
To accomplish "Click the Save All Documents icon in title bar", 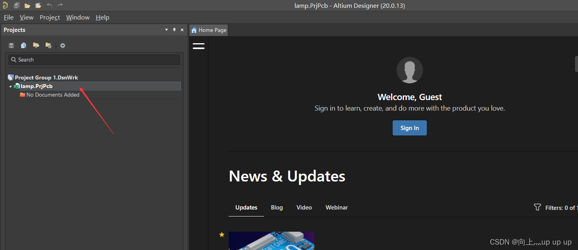I will tap(17, 5).
